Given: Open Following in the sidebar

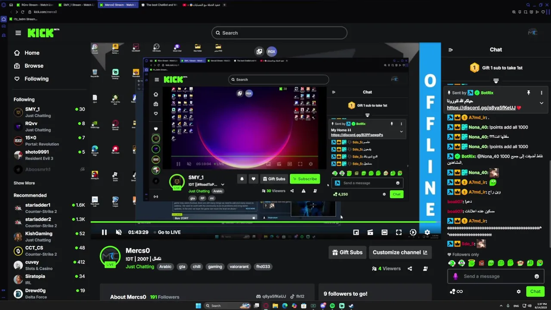Looking at the screenshot, I should pos(31,79).
